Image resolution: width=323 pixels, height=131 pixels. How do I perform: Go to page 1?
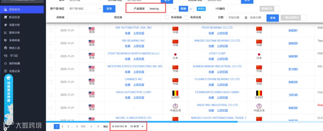[57, 127]
